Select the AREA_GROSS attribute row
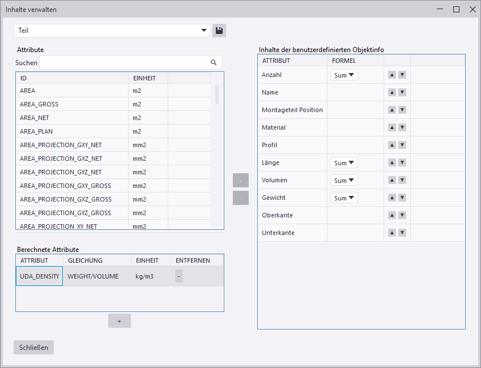 coord(72,104)
